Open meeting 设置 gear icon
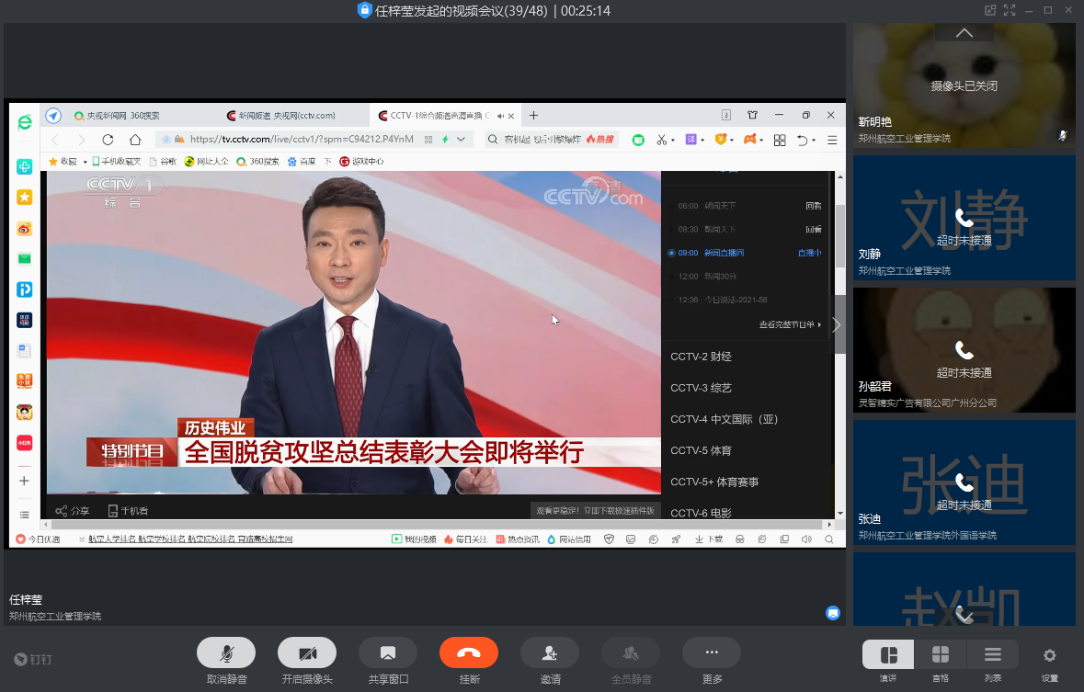Image resolution: width=1084 pixels, height=692 pixels. pos(1049,655)
